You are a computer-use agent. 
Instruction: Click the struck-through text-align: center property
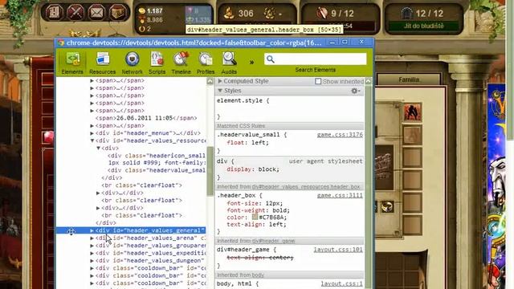[x=260, y=258]
